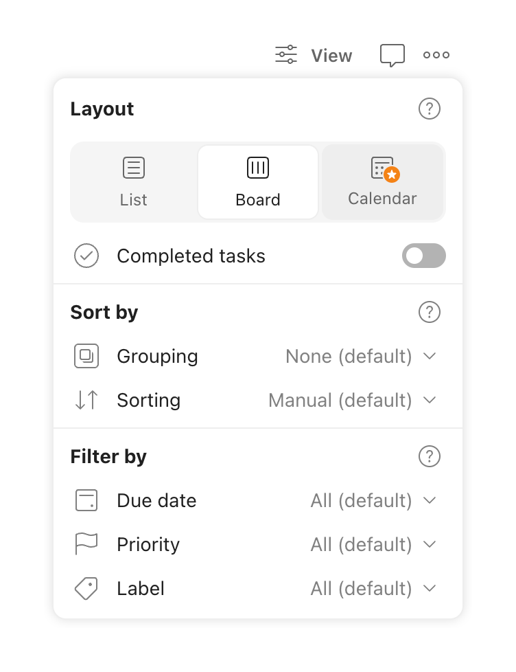This screenshot has height=672, width=516.
Task: Click the Grouping icon
Action: 86,356
